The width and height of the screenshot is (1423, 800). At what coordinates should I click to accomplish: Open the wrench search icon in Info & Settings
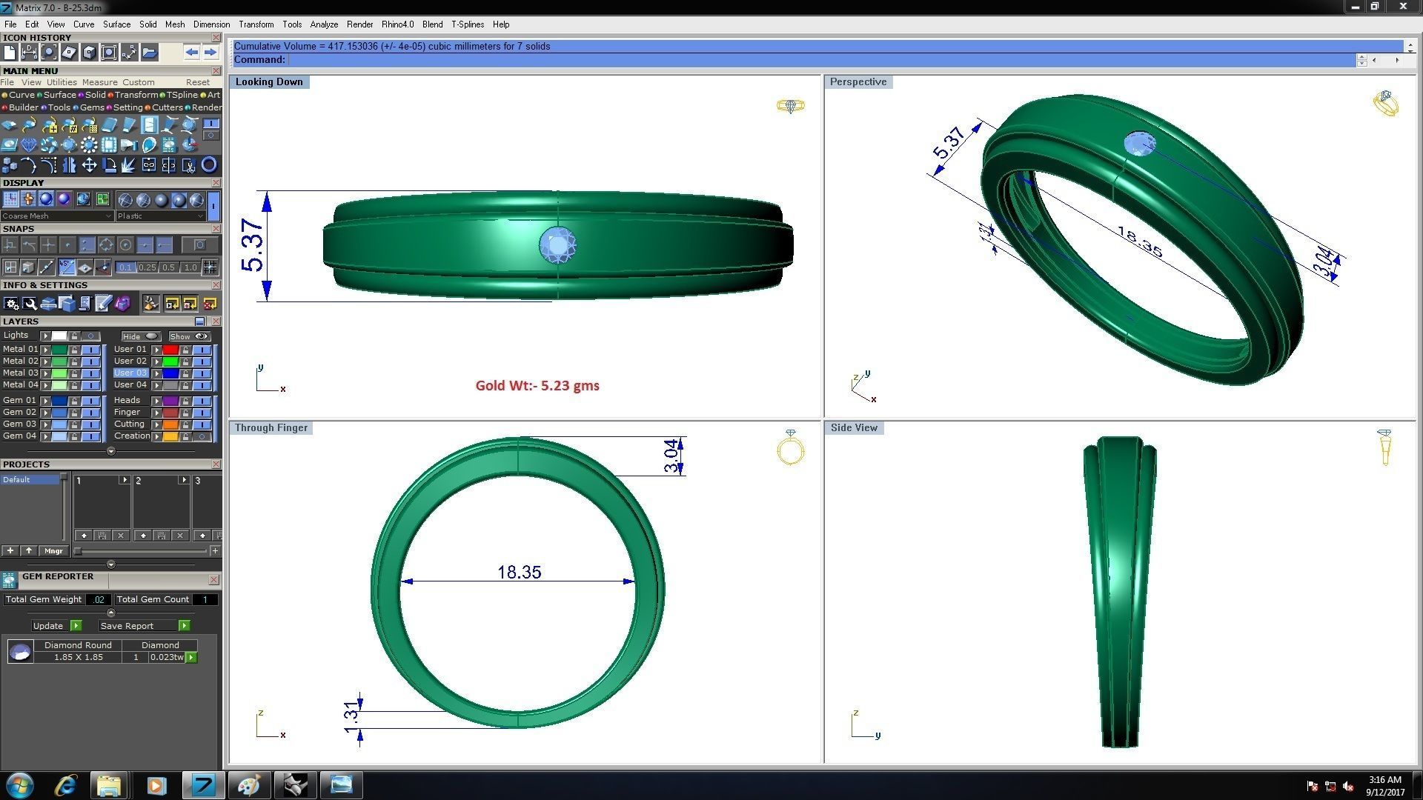(30, 304)
